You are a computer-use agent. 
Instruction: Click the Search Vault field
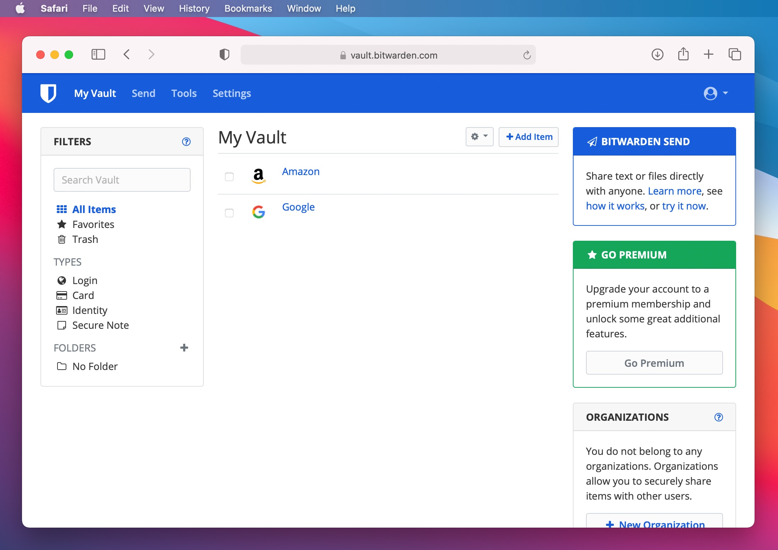pos(122,180)
